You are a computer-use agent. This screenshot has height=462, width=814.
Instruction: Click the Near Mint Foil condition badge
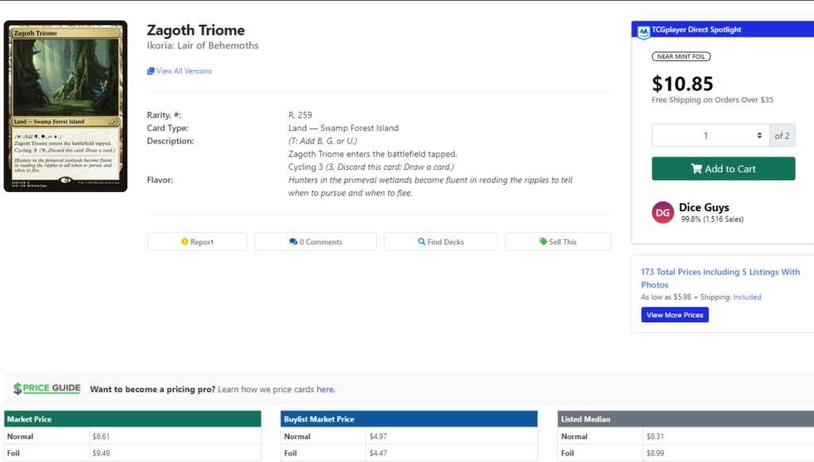click(x=681, y=56)
